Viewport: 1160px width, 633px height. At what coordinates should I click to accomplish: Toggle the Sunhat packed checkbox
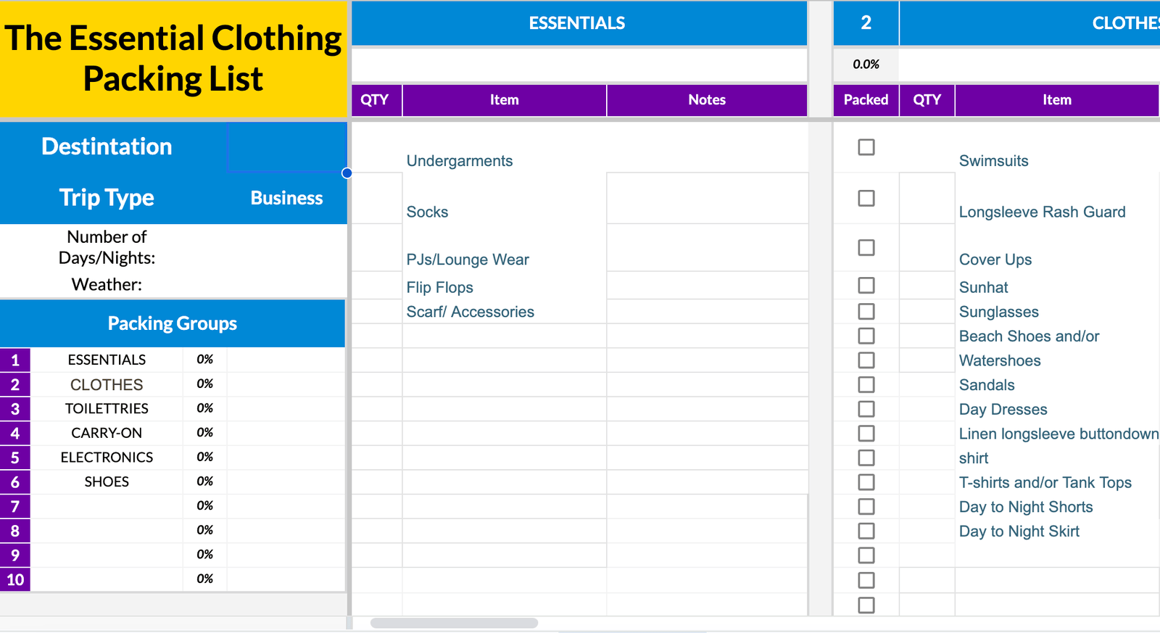[866, 285]
